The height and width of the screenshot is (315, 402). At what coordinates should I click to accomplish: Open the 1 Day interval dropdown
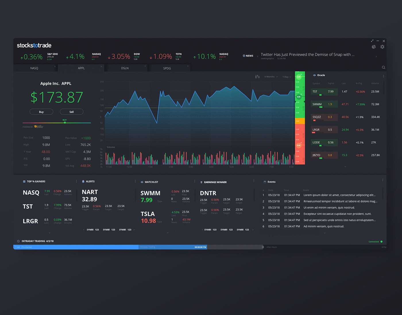click(x=287, y=77)
